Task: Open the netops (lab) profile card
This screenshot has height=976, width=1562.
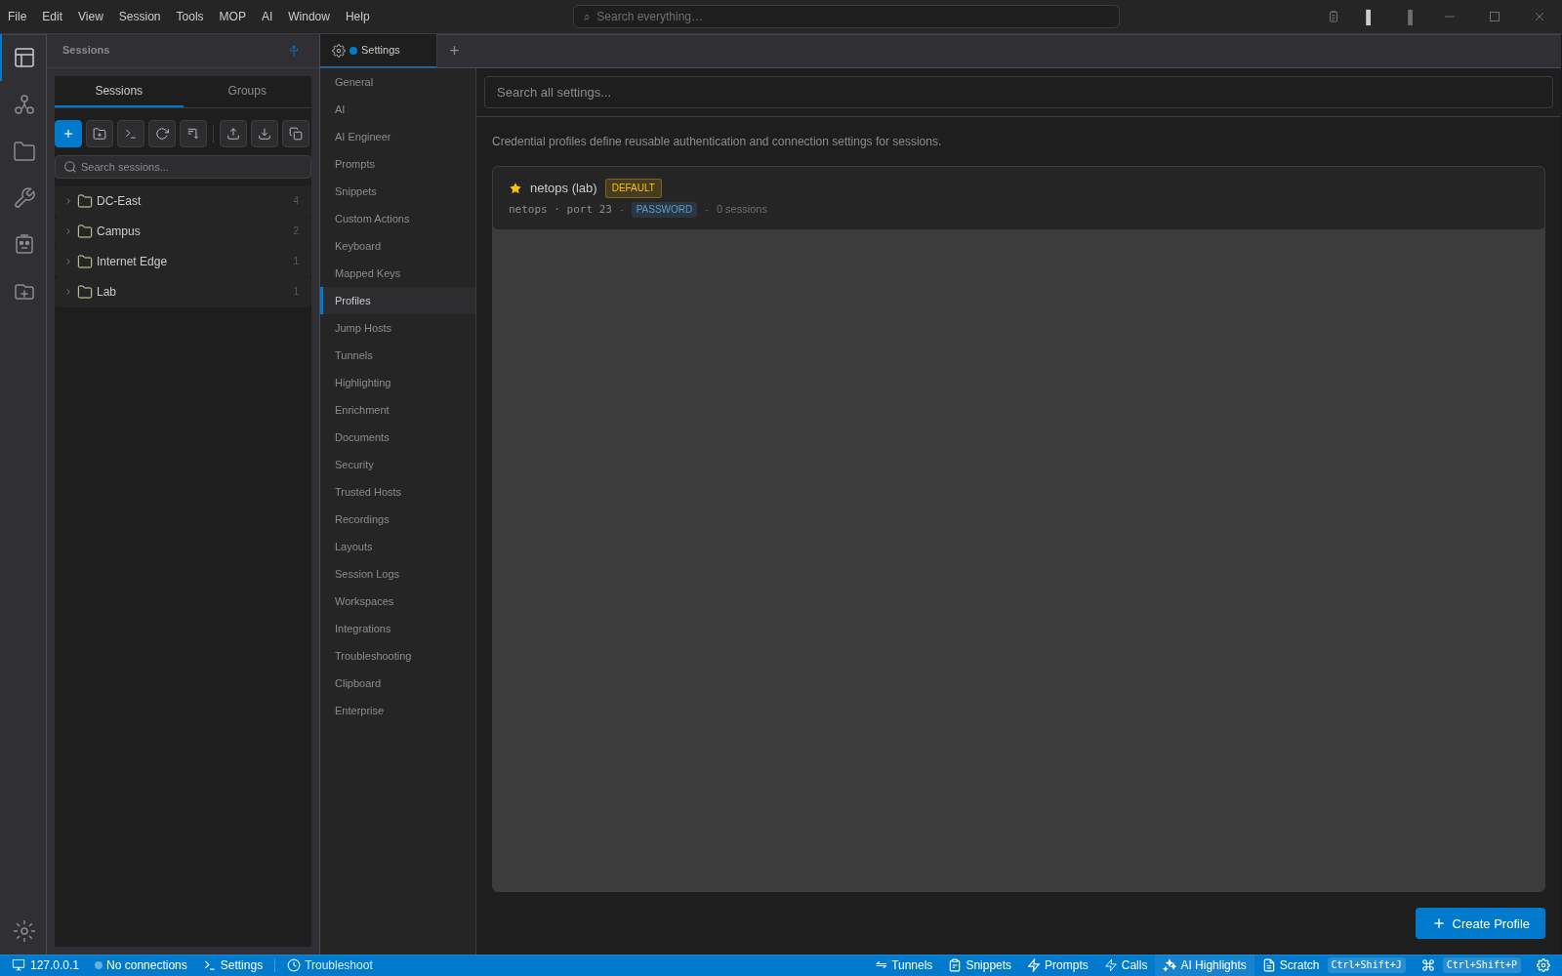Action: click(1018, 198)
